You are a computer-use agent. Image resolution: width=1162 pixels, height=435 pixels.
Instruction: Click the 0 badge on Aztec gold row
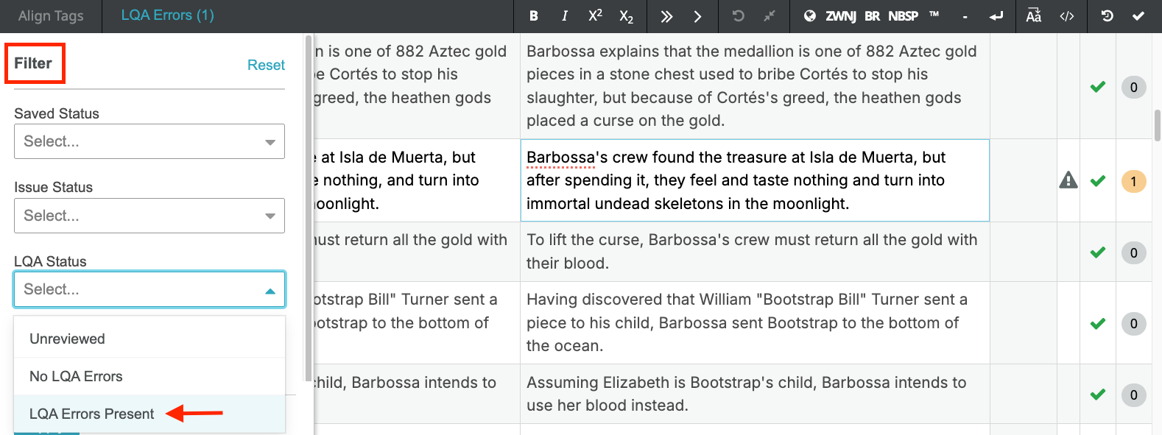[x=1133, y=88]
